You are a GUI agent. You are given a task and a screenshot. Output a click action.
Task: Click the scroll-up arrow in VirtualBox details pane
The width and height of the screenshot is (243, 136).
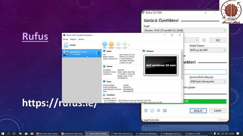click(x=182, y=50)
